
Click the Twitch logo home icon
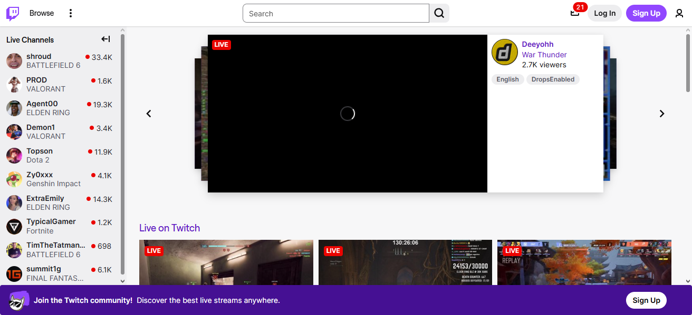(13, 13)
